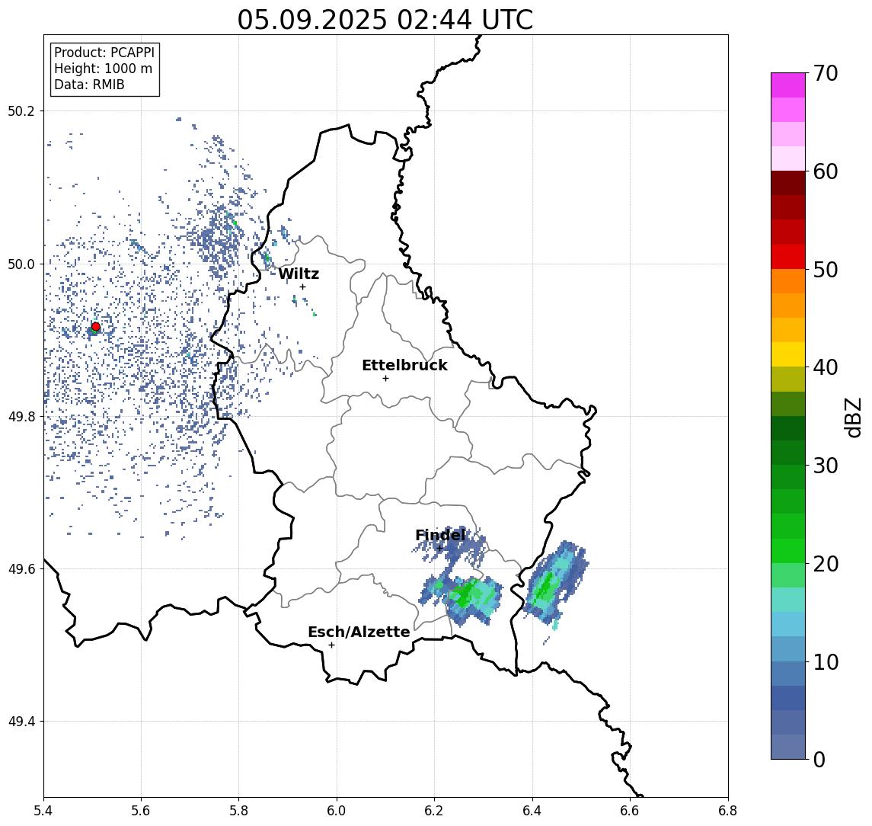The width and height of the screenshot is (872, 826).
Task: Click the colorbar tick label 70
Action: coord(826,73)
